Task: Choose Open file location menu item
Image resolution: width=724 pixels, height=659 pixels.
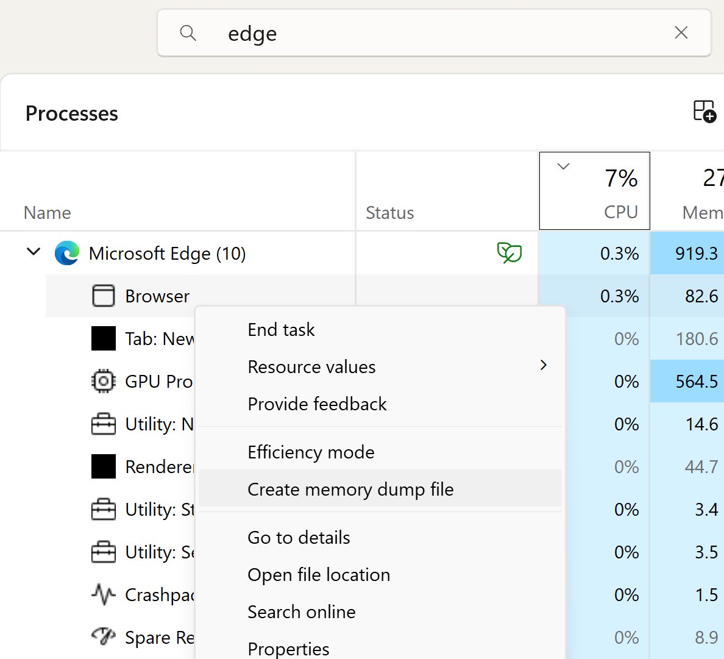Action: (x=380, y=574)
